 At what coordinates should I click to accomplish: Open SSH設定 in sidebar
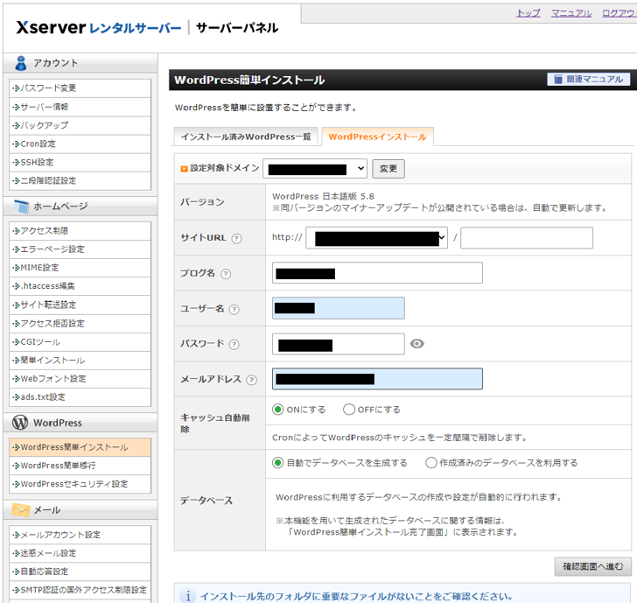[80, 162]
